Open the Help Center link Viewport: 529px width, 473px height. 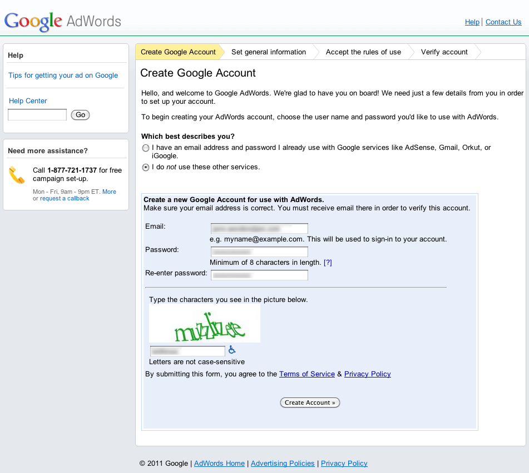pyautogui.click(x=28, y=101)
